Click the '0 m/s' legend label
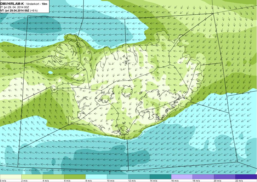 [x=3, y=180]
